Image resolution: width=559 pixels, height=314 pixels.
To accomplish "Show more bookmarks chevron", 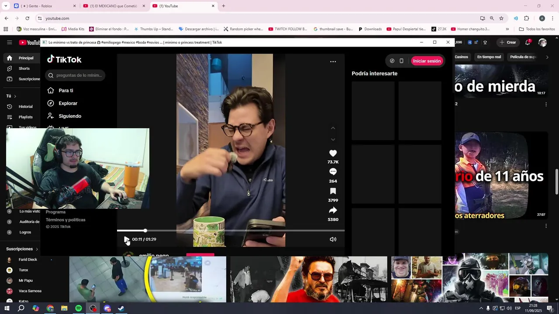I will tap(507, 29).
